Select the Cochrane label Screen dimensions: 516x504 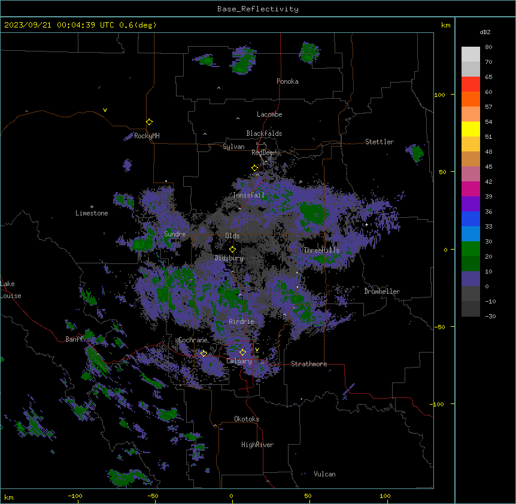193,340
